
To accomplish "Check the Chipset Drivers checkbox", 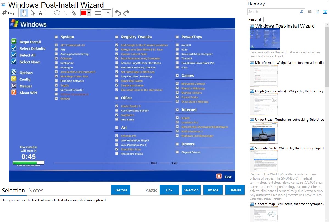I will pos(177,152).
